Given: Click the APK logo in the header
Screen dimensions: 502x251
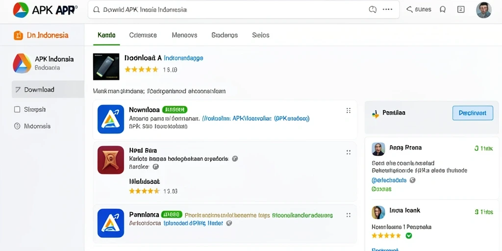Looking at the screenshot, I should pyautogui.click(x=21, y=10).
